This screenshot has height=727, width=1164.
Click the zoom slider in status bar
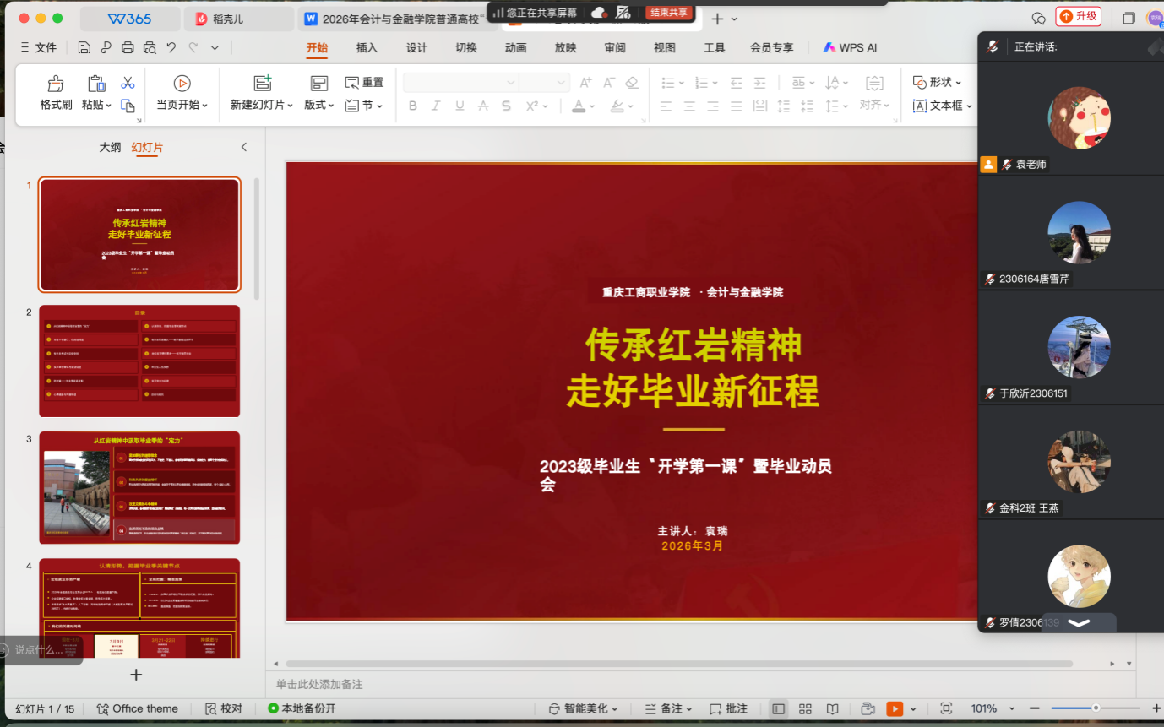(x=1096, y=708)
